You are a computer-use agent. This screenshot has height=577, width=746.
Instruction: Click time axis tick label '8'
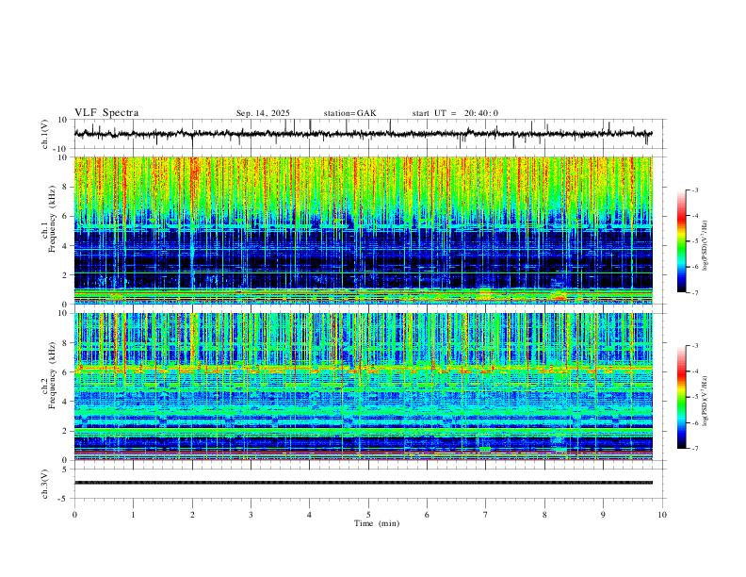(x=544, y=515)
